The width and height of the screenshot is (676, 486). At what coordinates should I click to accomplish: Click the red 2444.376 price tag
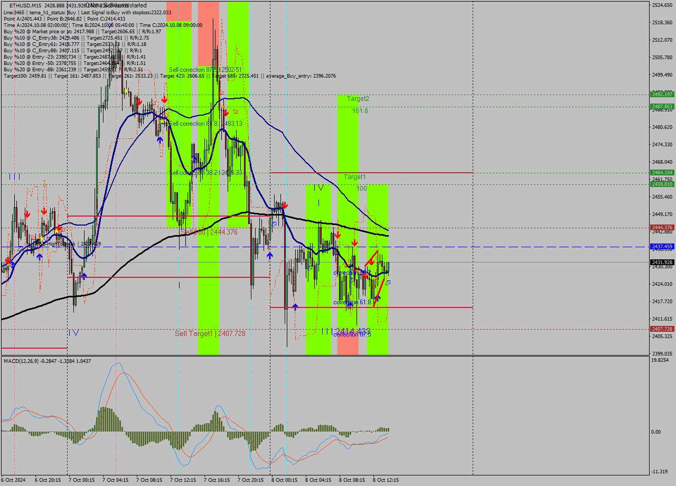(x=662, y=228)
